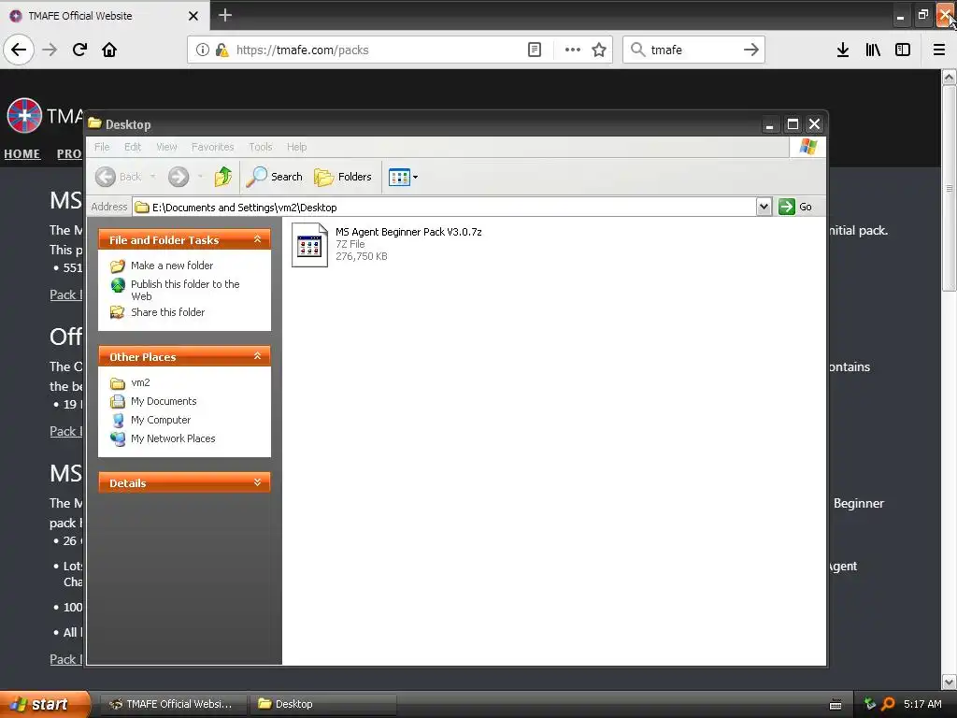Click HOME link on TMAFE website

(x=22, y=154)
